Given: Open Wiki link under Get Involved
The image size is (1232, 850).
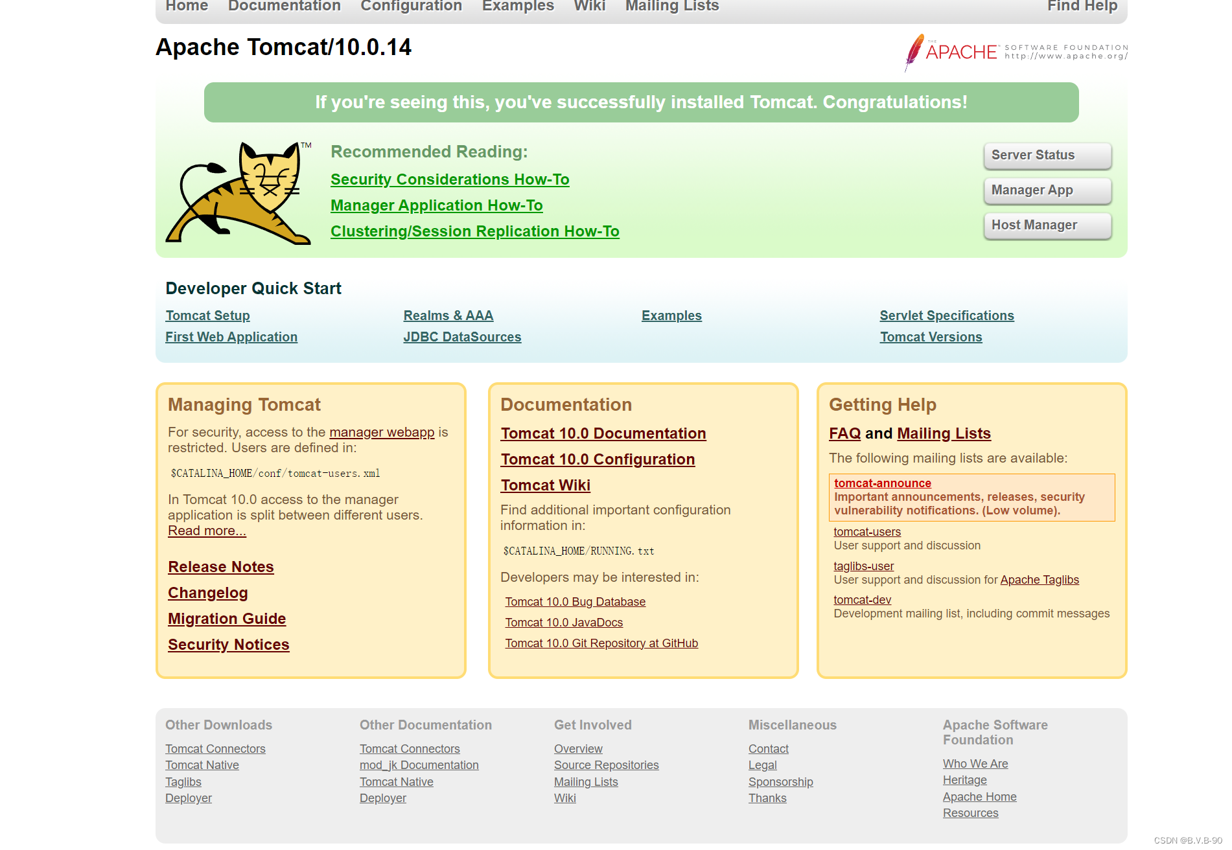Looking at the screenshot, I should coord(565,798).
